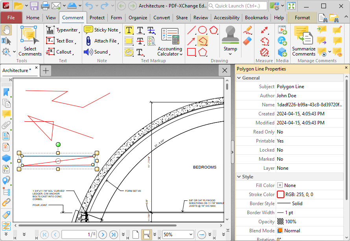Screen dimensions: 350x241
Task: Close the Architecture tab
Action: 37,67
